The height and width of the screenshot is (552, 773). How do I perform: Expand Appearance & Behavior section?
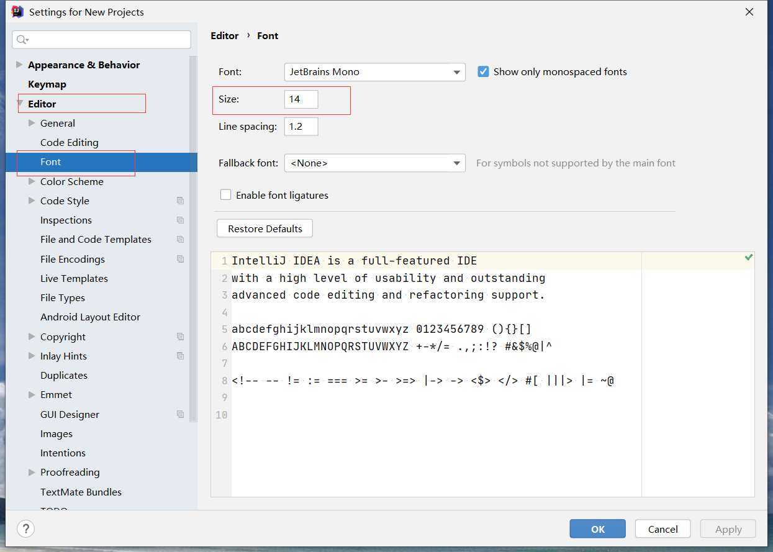20,65
